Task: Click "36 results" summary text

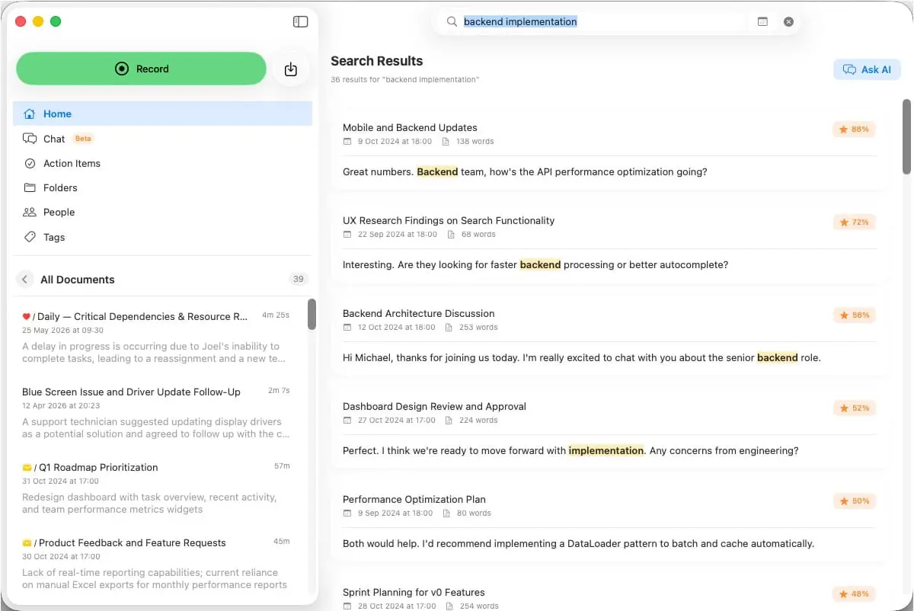Action: click(404, 80)
